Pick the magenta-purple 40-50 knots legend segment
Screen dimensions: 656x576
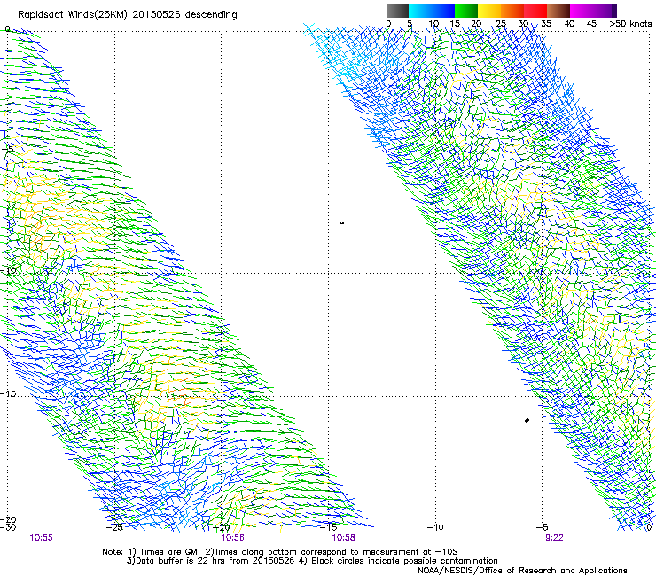pos(593,11)
